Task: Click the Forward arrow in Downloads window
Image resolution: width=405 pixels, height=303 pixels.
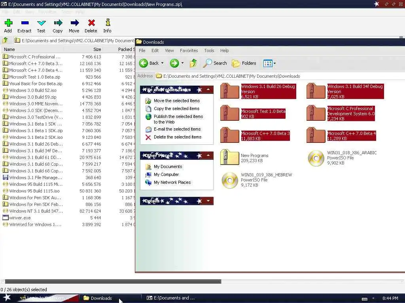Action: (x=174, y=63)
